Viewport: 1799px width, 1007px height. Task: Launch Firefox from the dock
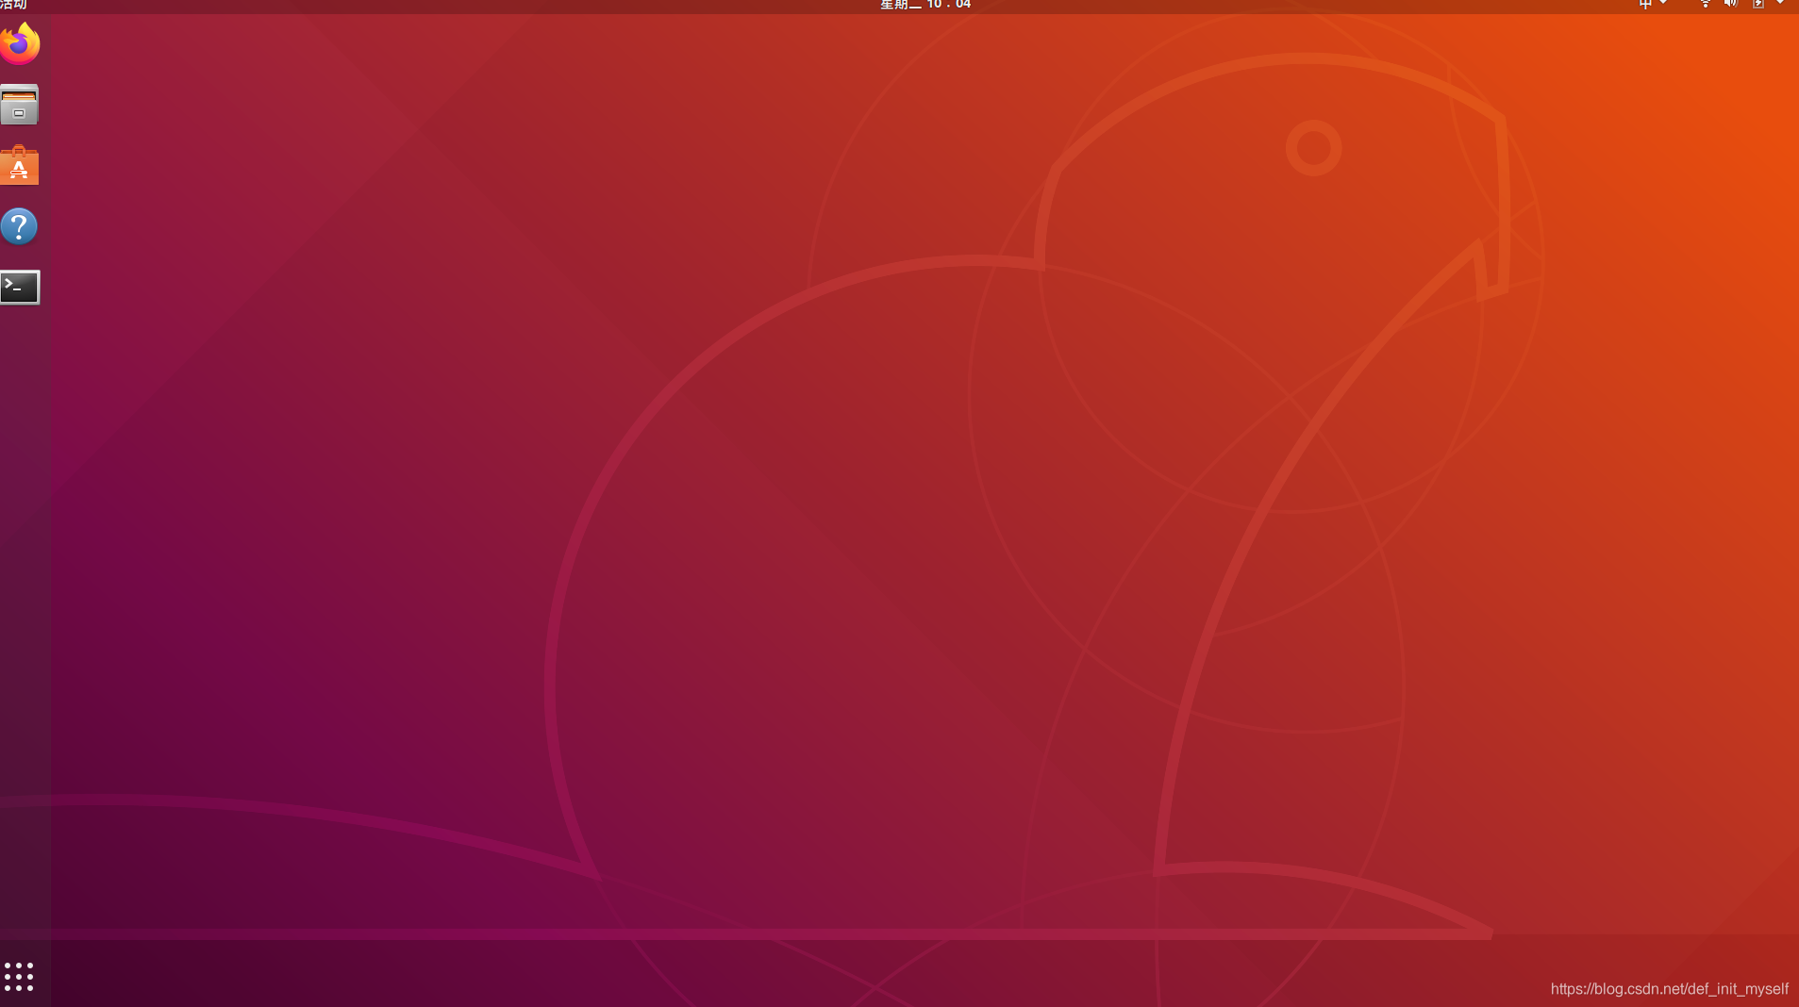[20, 43]
